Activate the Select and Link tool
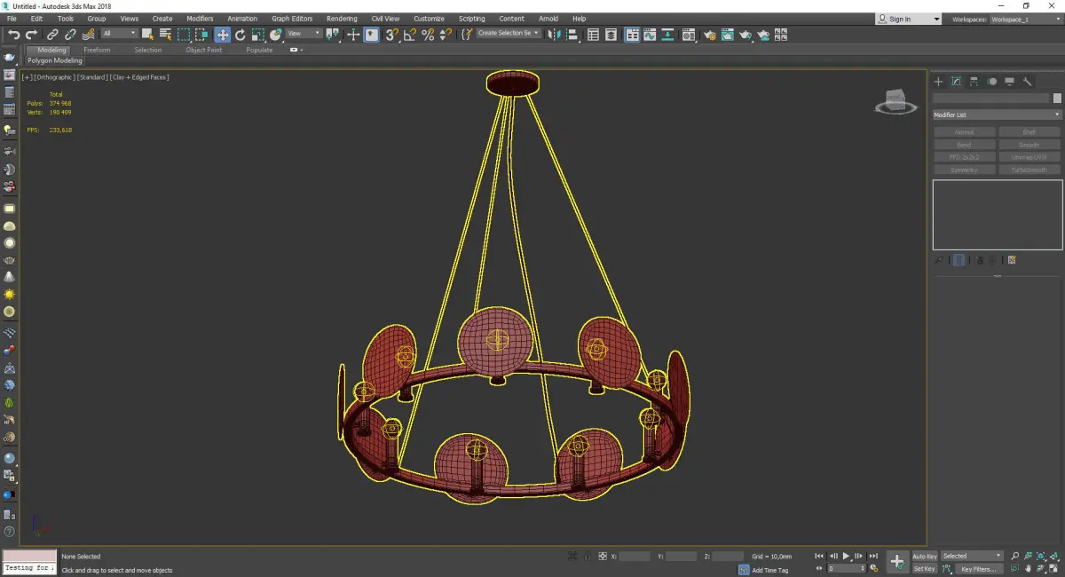Image resolution: width=1065 pixels, height=577 pixels. [53, 35]
